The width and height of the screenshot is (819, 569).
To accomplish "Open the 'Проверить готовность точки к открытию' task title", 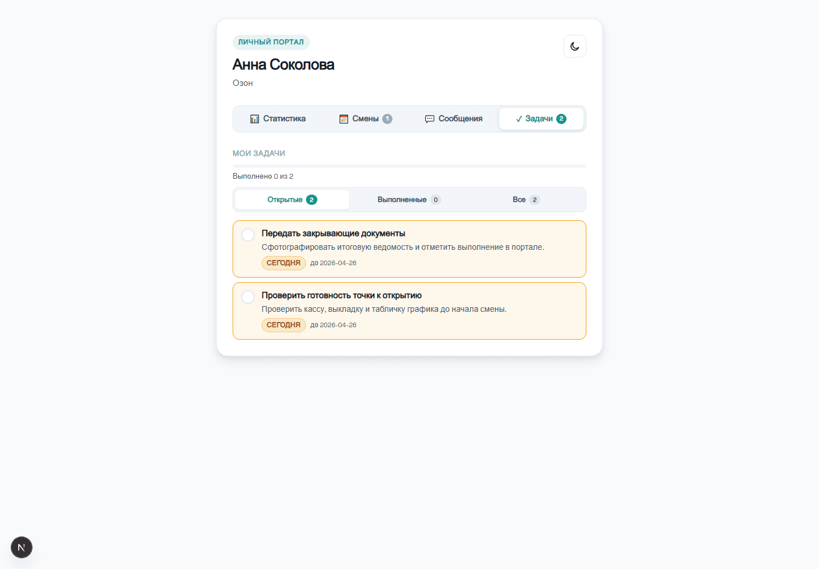I will tap(342, 295).
